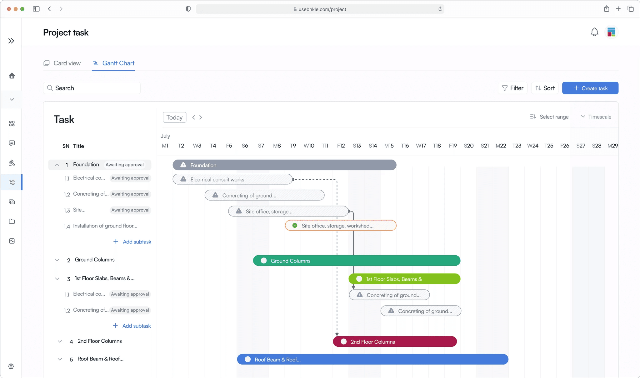Open the Filter button
640x378 pixels.
tap(512, 88)
